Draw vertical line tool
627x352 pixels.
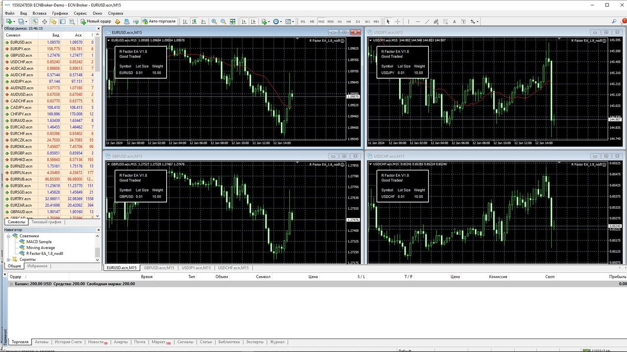409,21
